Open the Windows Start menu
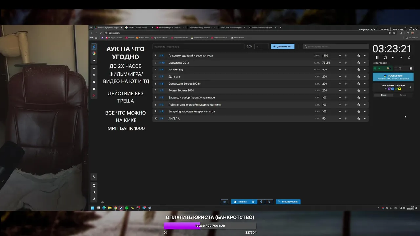Image resolution: width=420 pixels, height=236 pixels. (93, 208)
